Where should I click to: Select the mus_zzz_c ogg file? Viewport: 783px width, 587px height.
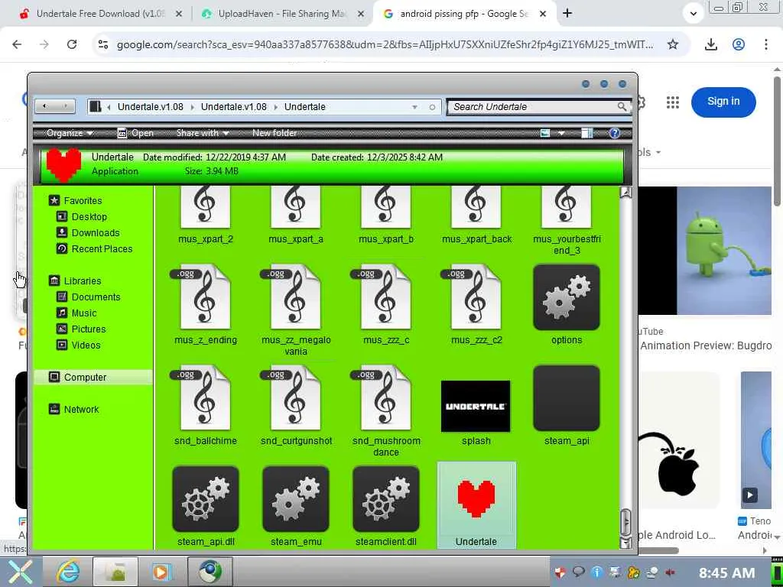386,304
